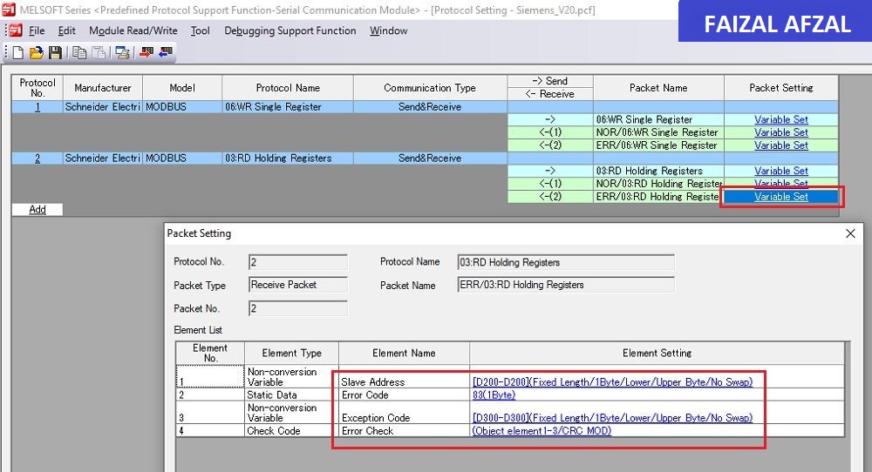Open Variable Set for ERR/03:RD Holding Registers packet
872x472 pixels.
pyautogui.click(x=780, y=197)
